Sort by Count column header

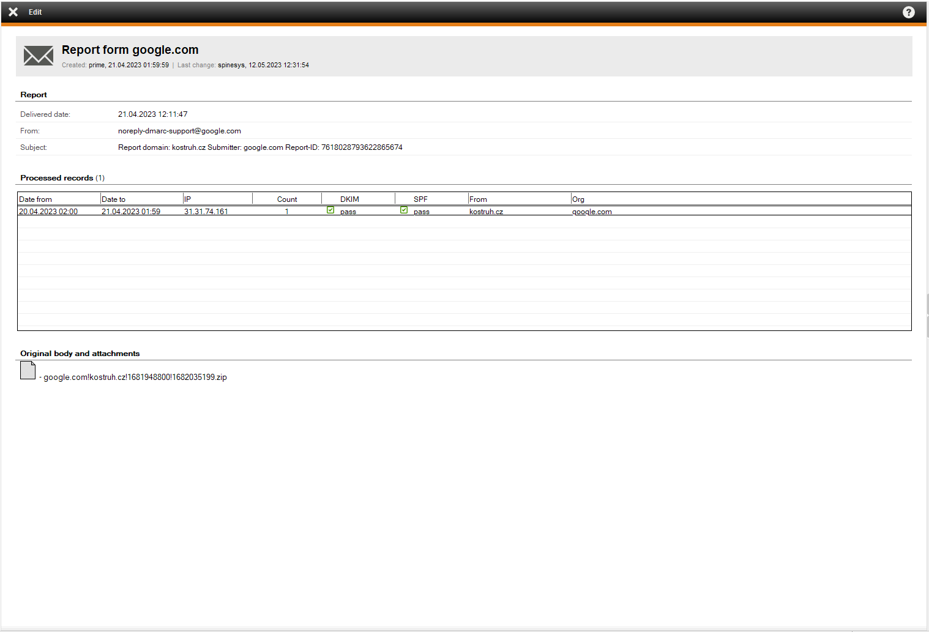287,199
